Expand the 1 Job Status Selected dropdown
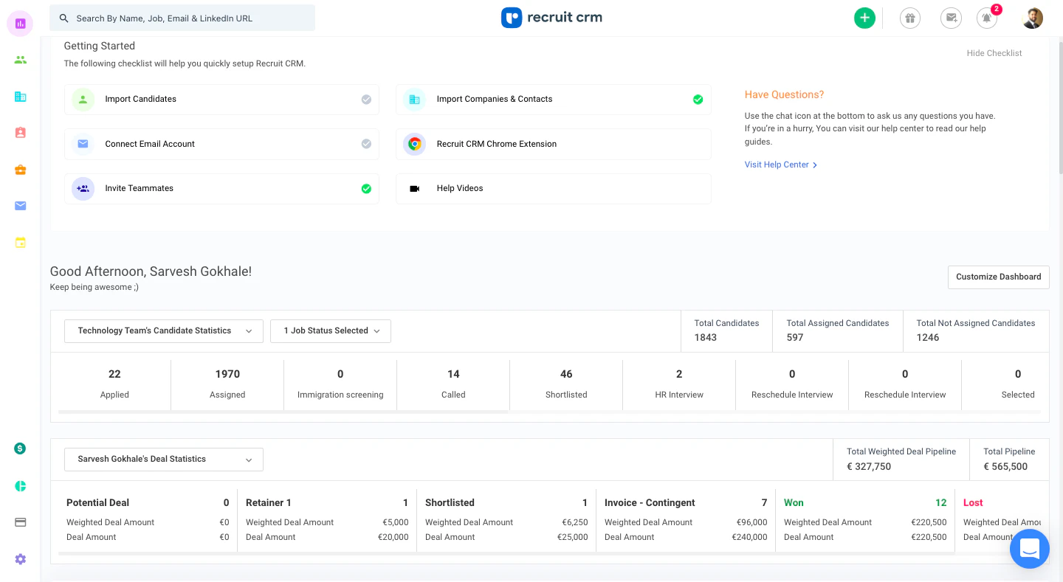The height and width of the screenshot is (582, 1063). point(330,330)
